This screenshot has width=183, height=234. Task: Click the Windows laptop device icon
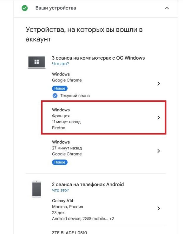pos(36,62)
